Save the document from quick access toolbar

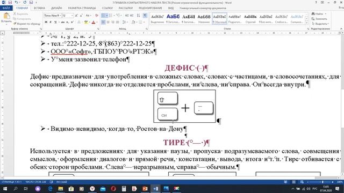tap(10, 2)
